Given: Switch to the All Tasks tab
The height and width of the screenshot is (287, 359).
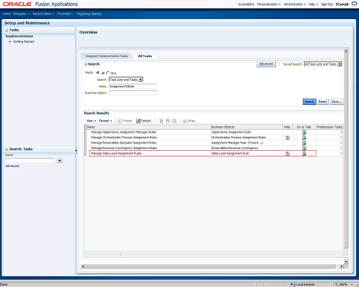Looking at the screenshot, I should (x=145, y=56).
